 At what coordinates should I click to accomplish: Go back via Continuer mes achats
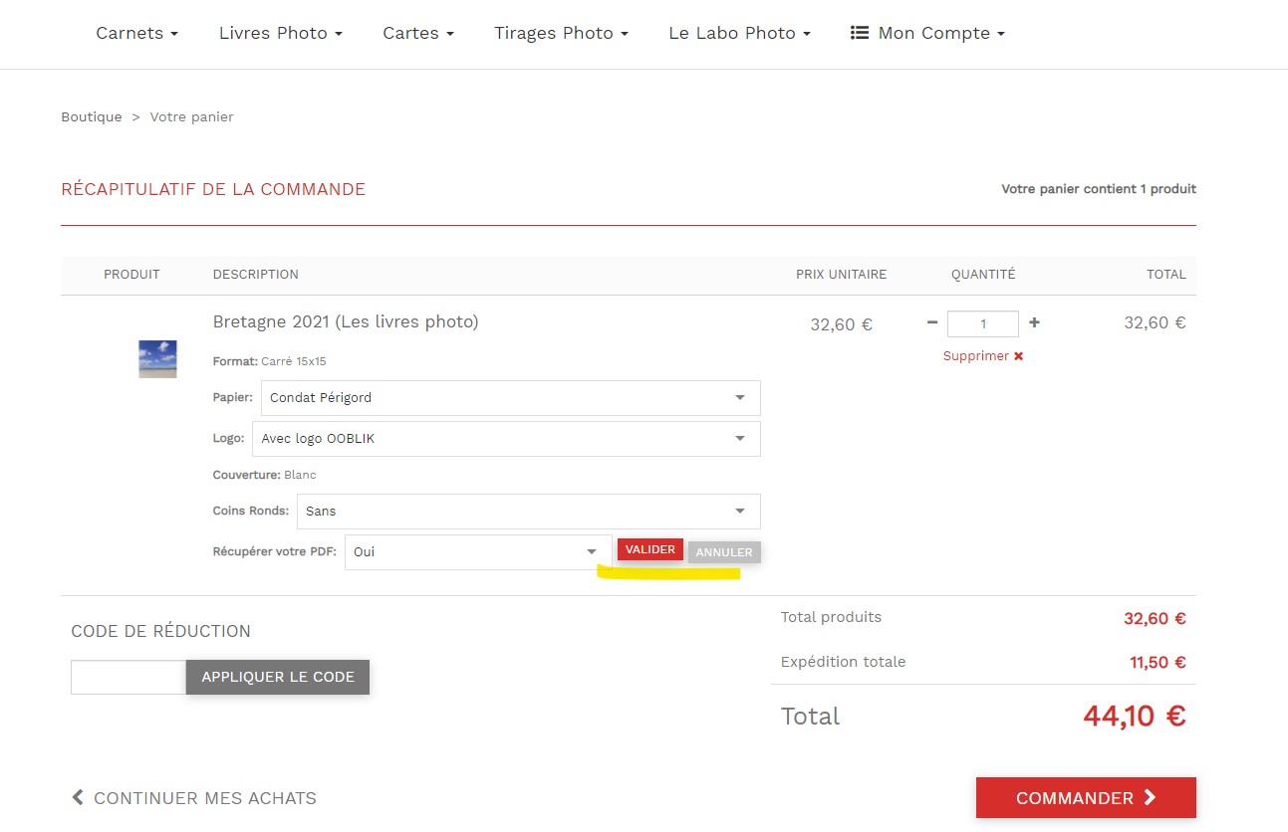(194, 798)
